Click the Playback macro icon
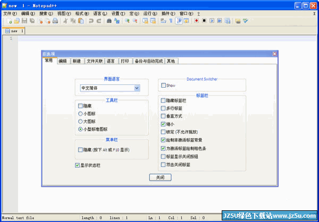The image size is (319, 222). click(212, 21)
